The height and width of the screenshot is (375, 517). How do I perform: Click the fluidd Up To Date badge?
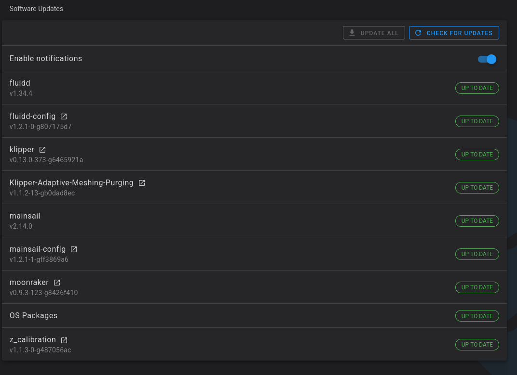tap(477, 88)
